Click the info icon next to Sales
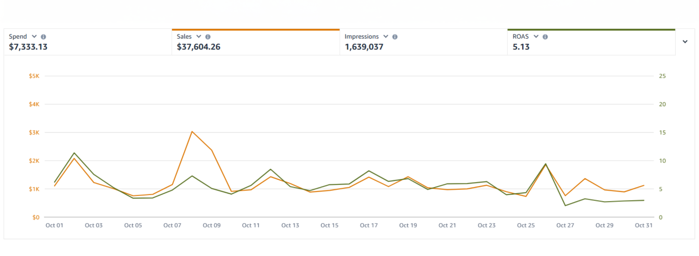This screenshot has width=699, height=256. click(208, 37)
